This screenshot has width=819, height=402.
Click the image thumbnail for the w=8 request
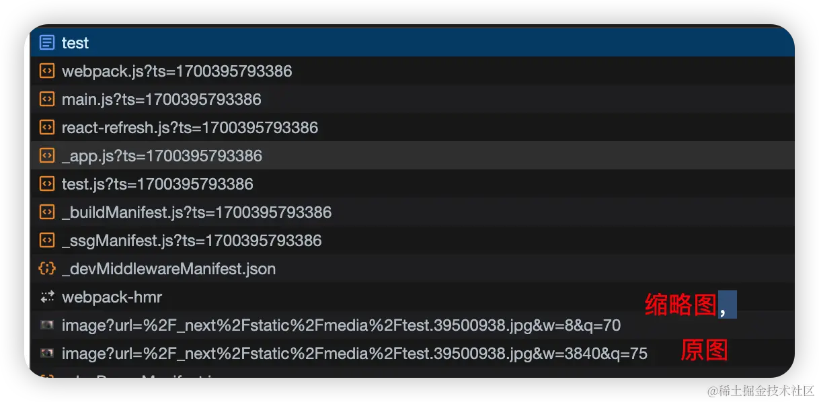point(47,325)
